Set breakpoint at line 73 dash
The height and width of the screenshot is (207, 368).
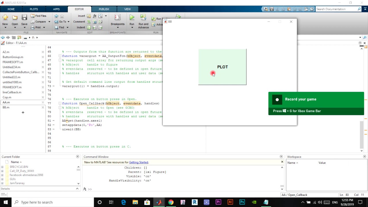pyautogui.click(x=53, y=86)
